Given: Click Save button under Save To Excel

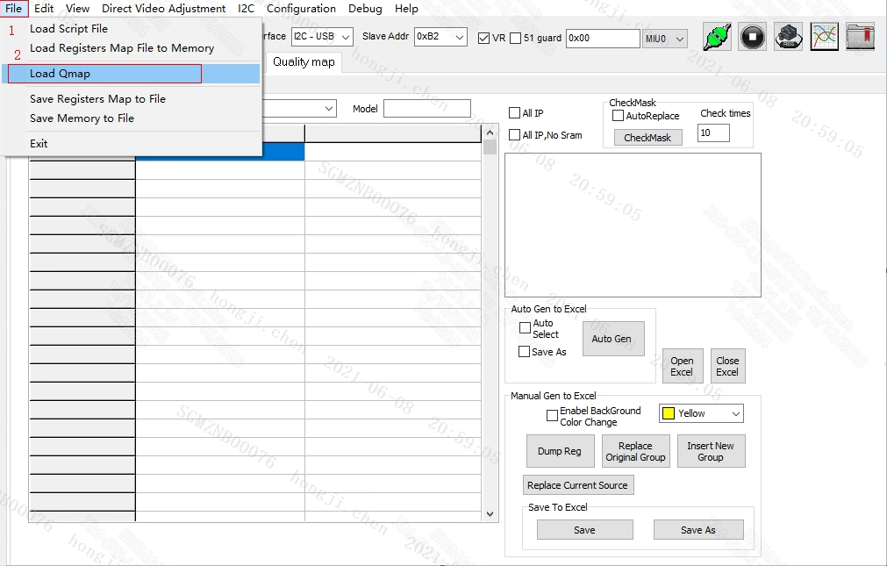Looking at the screenshot, I should 585,530.
